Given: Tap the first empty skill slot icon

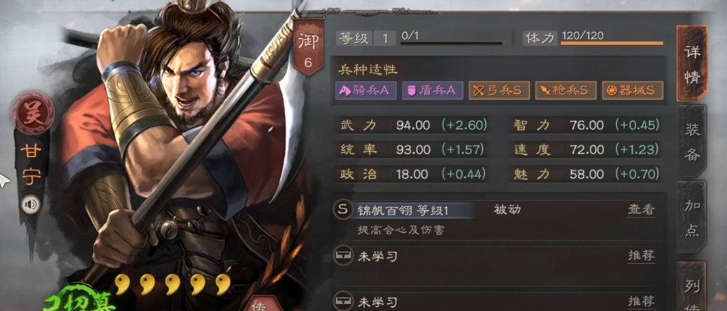Looking at the screenshot, I should tap(342, 255).
